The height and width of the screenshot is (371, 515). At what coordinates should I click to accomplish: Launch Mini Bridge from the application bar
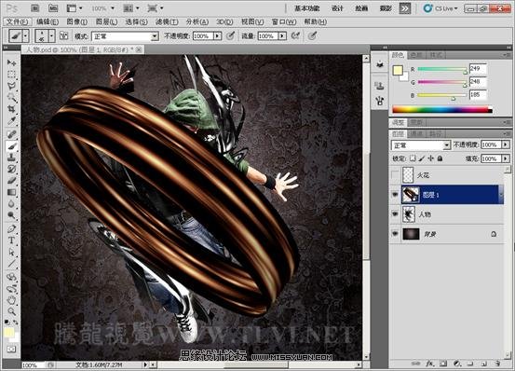(x=52, y=7)
